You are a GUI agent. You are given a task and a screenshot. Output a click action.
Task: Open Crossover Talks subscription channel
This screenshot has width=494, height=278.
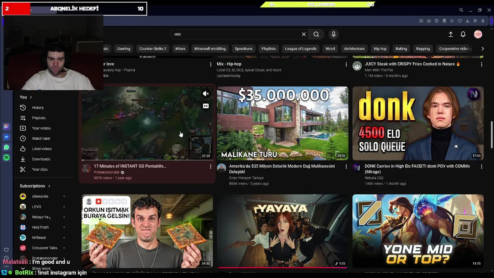[44, 248]
